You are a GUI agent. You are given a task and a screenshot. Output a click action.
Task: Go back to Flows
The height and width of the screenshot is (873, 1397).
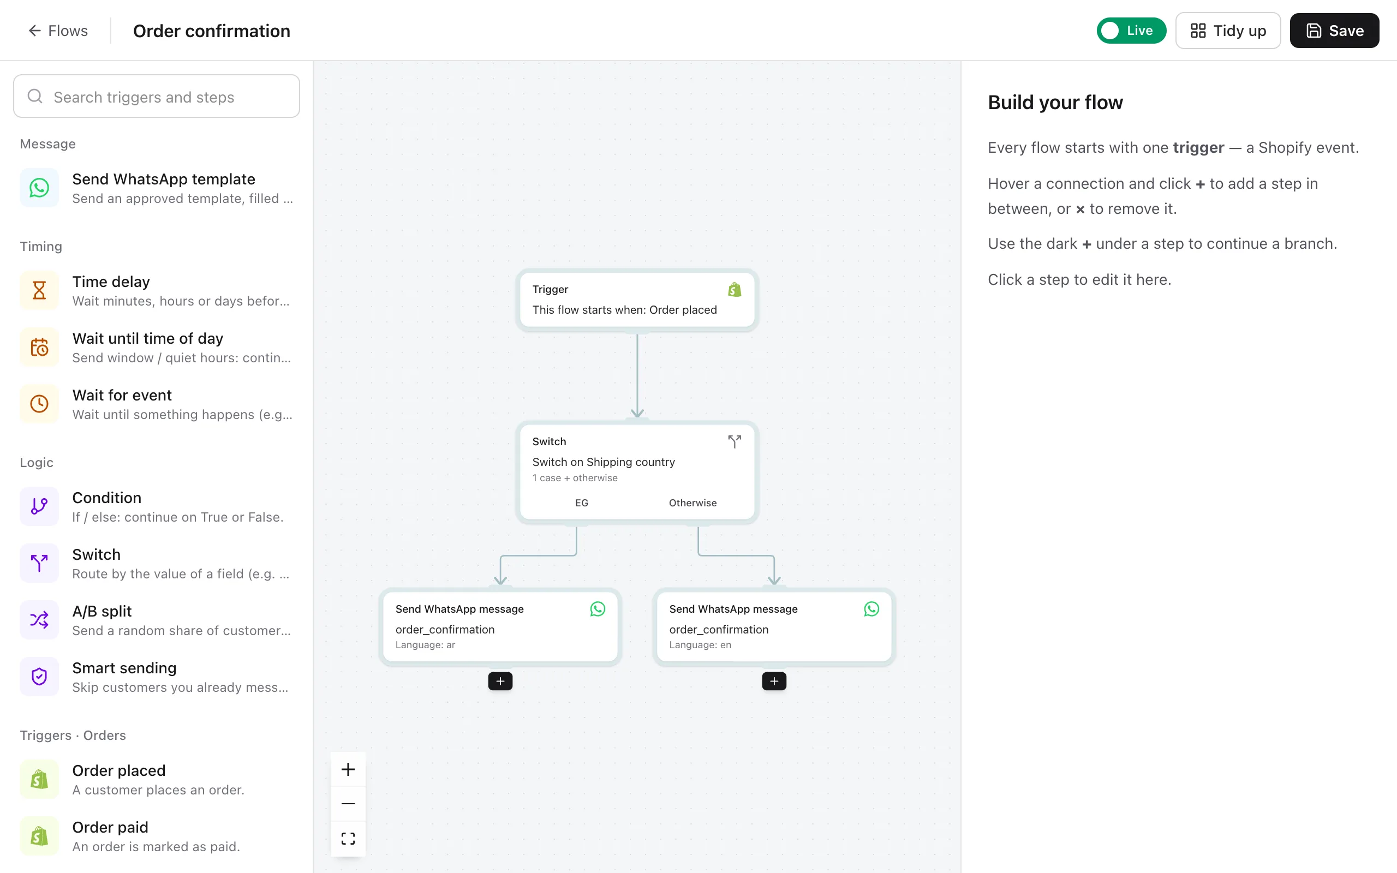pos(58,31)
